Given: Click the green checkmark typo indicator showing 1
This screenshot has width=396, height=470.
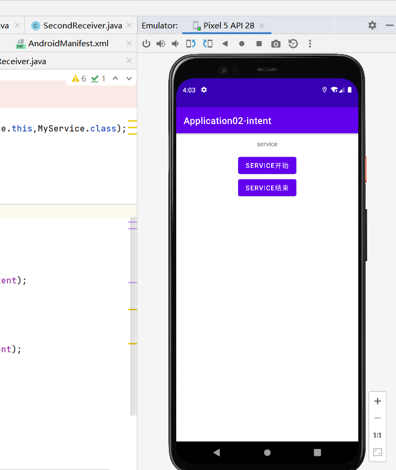Looking at the screenshot, I should (x=99, y=79).
